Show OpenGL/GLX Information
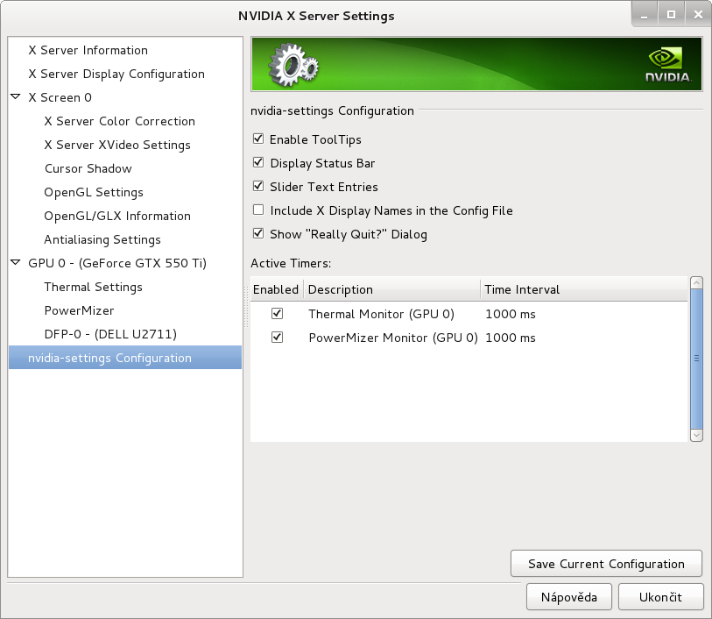The image size is (712, 619). point(117,216)
